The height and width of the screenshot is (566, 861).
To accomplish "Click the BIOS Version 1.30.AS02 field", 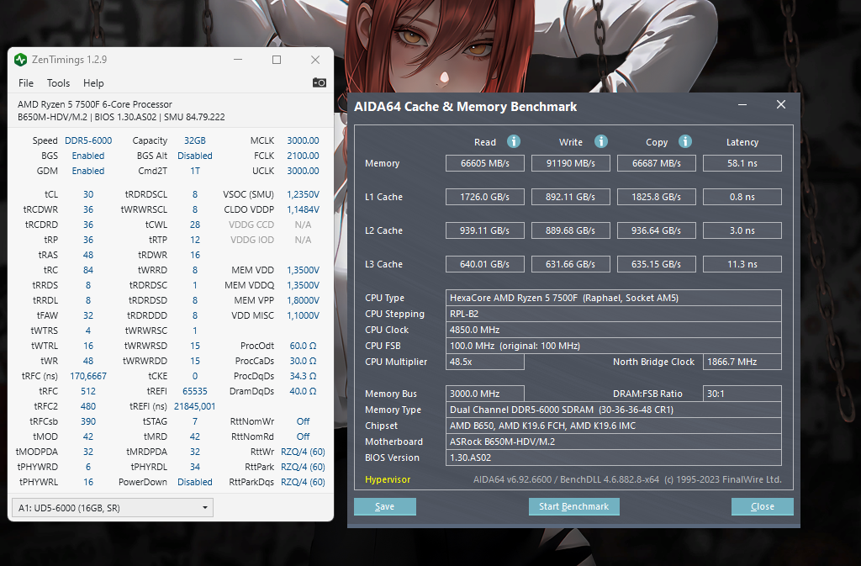I will [x=613, y=458].
